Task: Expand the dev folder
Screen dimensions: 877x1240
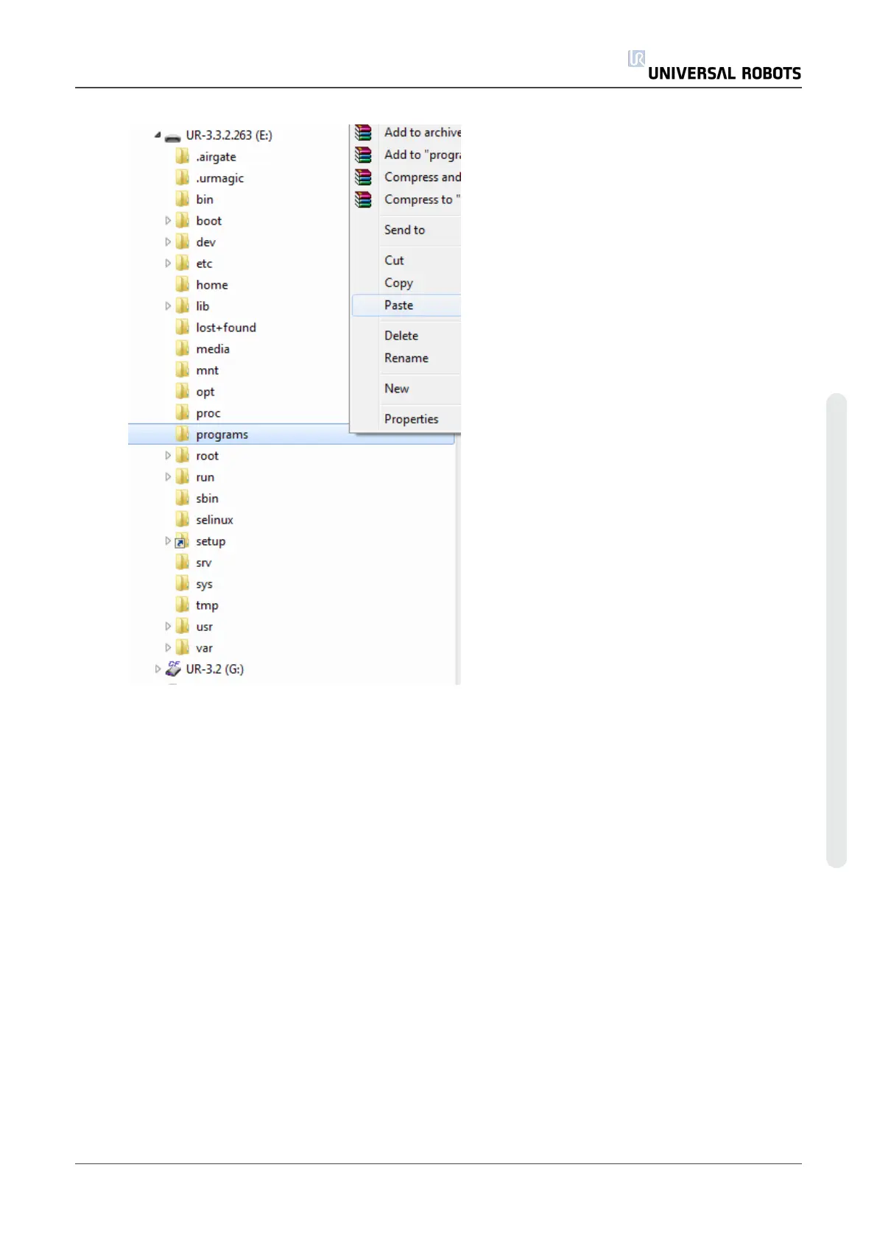Action: [x=168, y=242]
